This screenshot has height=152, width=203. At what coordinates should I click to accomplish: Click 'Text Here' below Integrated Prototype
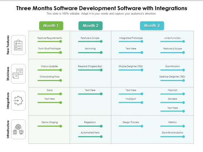tap(131, 48)
